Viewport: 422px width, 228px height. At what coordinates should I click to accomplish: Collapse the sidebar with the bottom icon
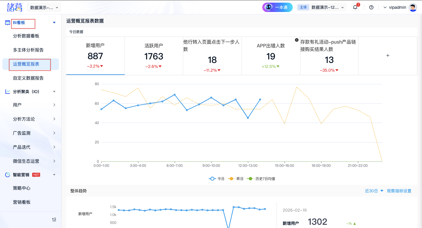pyautogui.click(x=54, y=219)
